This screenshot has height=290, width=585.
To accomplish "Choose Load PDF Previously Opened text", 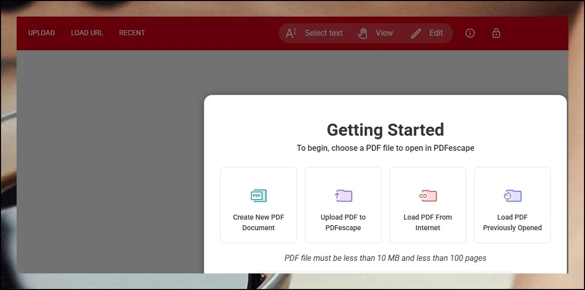I will pos(512,223).
